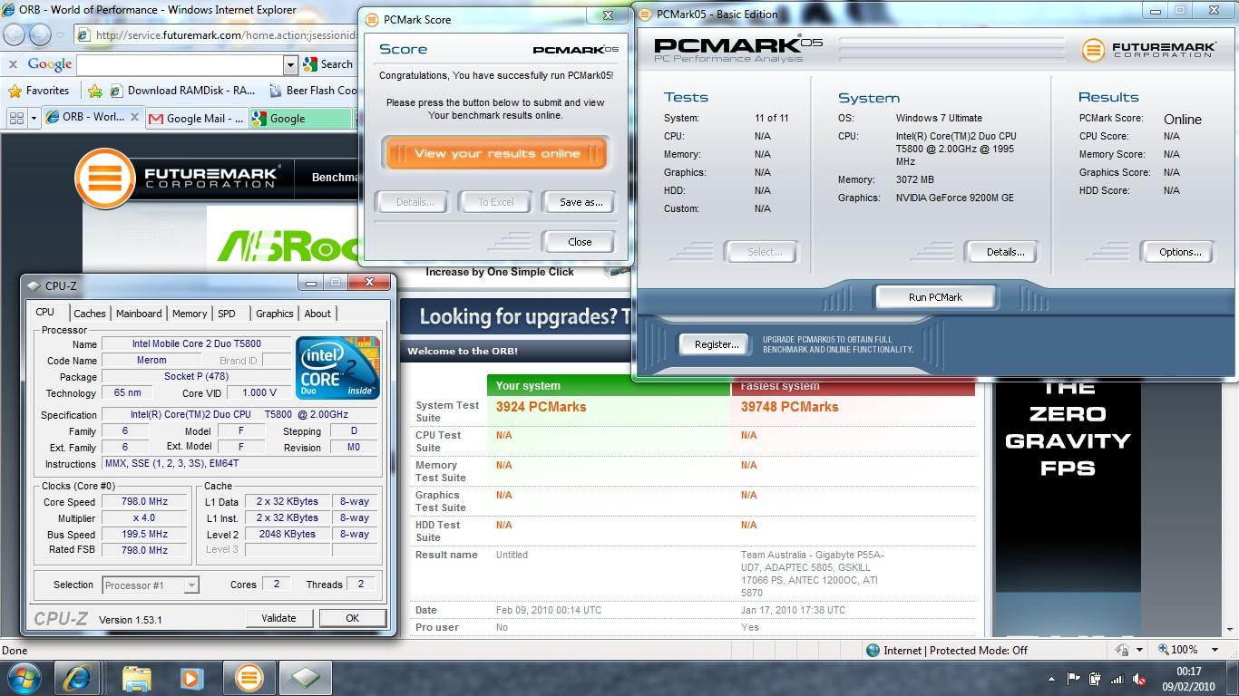Click the Run PCMark button
This screenshot has width=1239, height=696.
(x=935, y=297)
